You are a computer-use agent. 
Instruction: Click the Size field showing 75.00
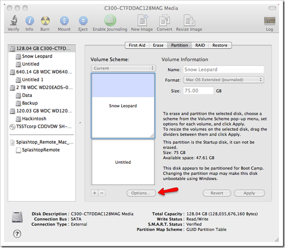(198, 91)
